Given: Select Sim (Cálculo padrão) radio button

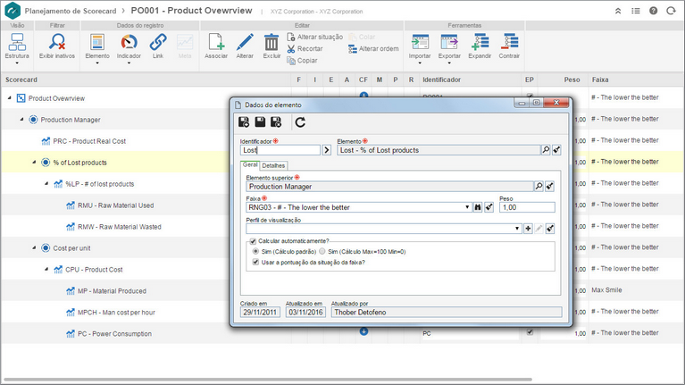Looking at the screenshot, I should coord(255,251).
